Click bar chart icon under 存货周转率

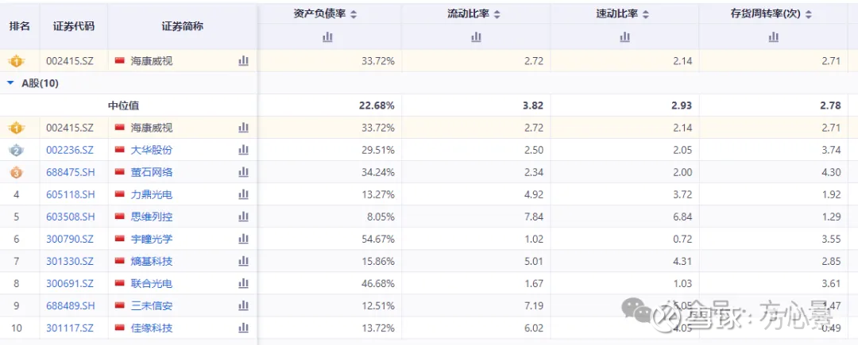773,36
